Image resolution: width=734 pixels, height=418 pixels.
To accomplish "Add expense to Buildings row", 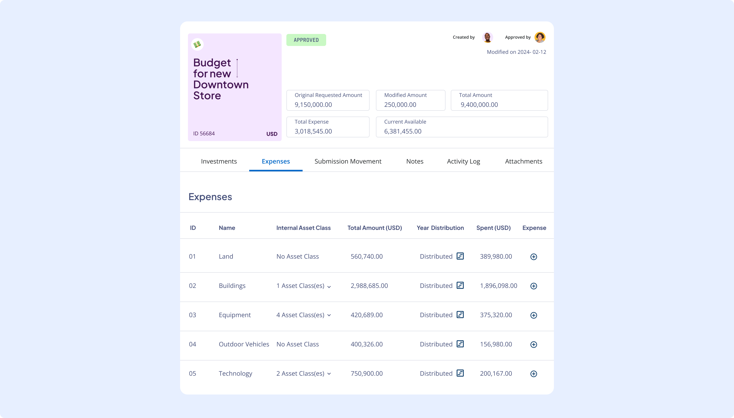I will tap(533, 286).
